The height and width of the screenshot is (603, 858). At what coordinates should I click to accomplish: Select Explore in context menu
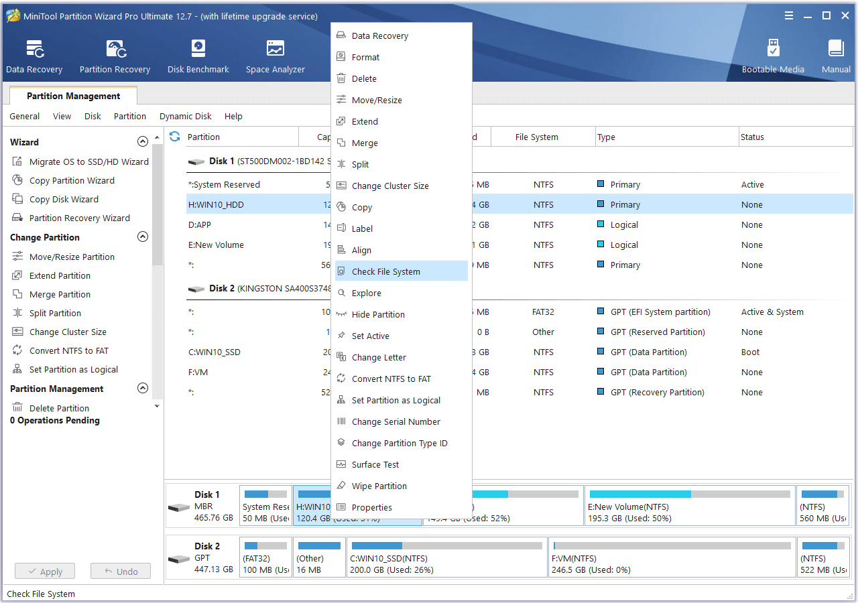[x=402, y=293]
